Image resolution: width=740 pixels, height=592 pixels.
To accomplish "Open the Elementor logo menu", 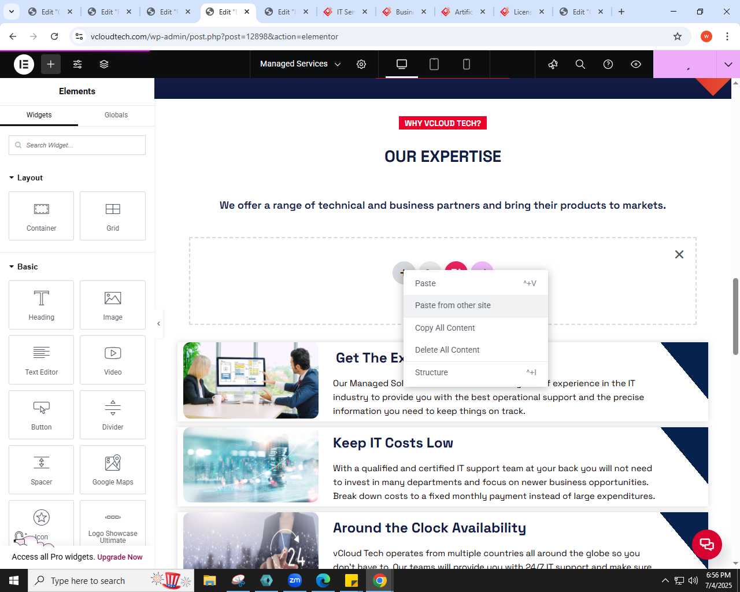I will click(24, 64).
